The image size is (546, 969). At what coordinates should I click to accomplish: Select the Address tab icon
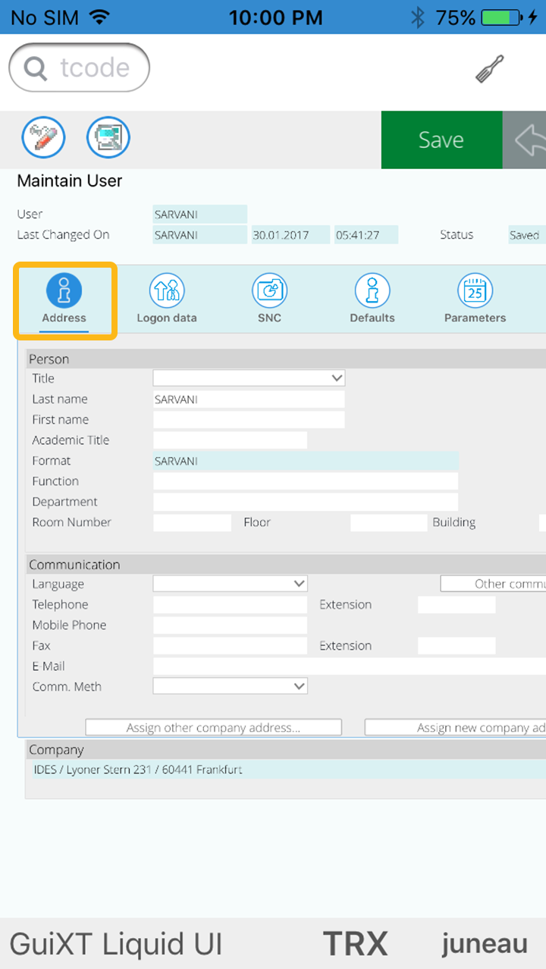64,292
